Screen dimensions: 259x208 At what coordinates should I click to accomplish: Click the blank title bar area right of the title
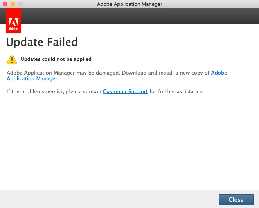pos(210,4)
